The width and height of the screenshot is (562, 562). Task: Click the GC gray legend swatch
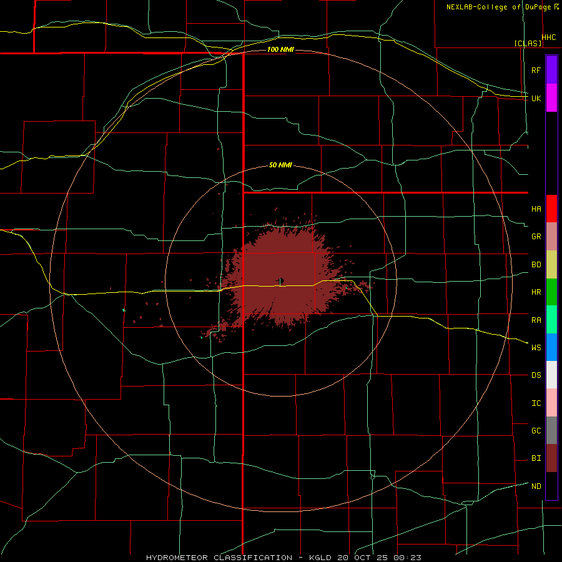551,430
